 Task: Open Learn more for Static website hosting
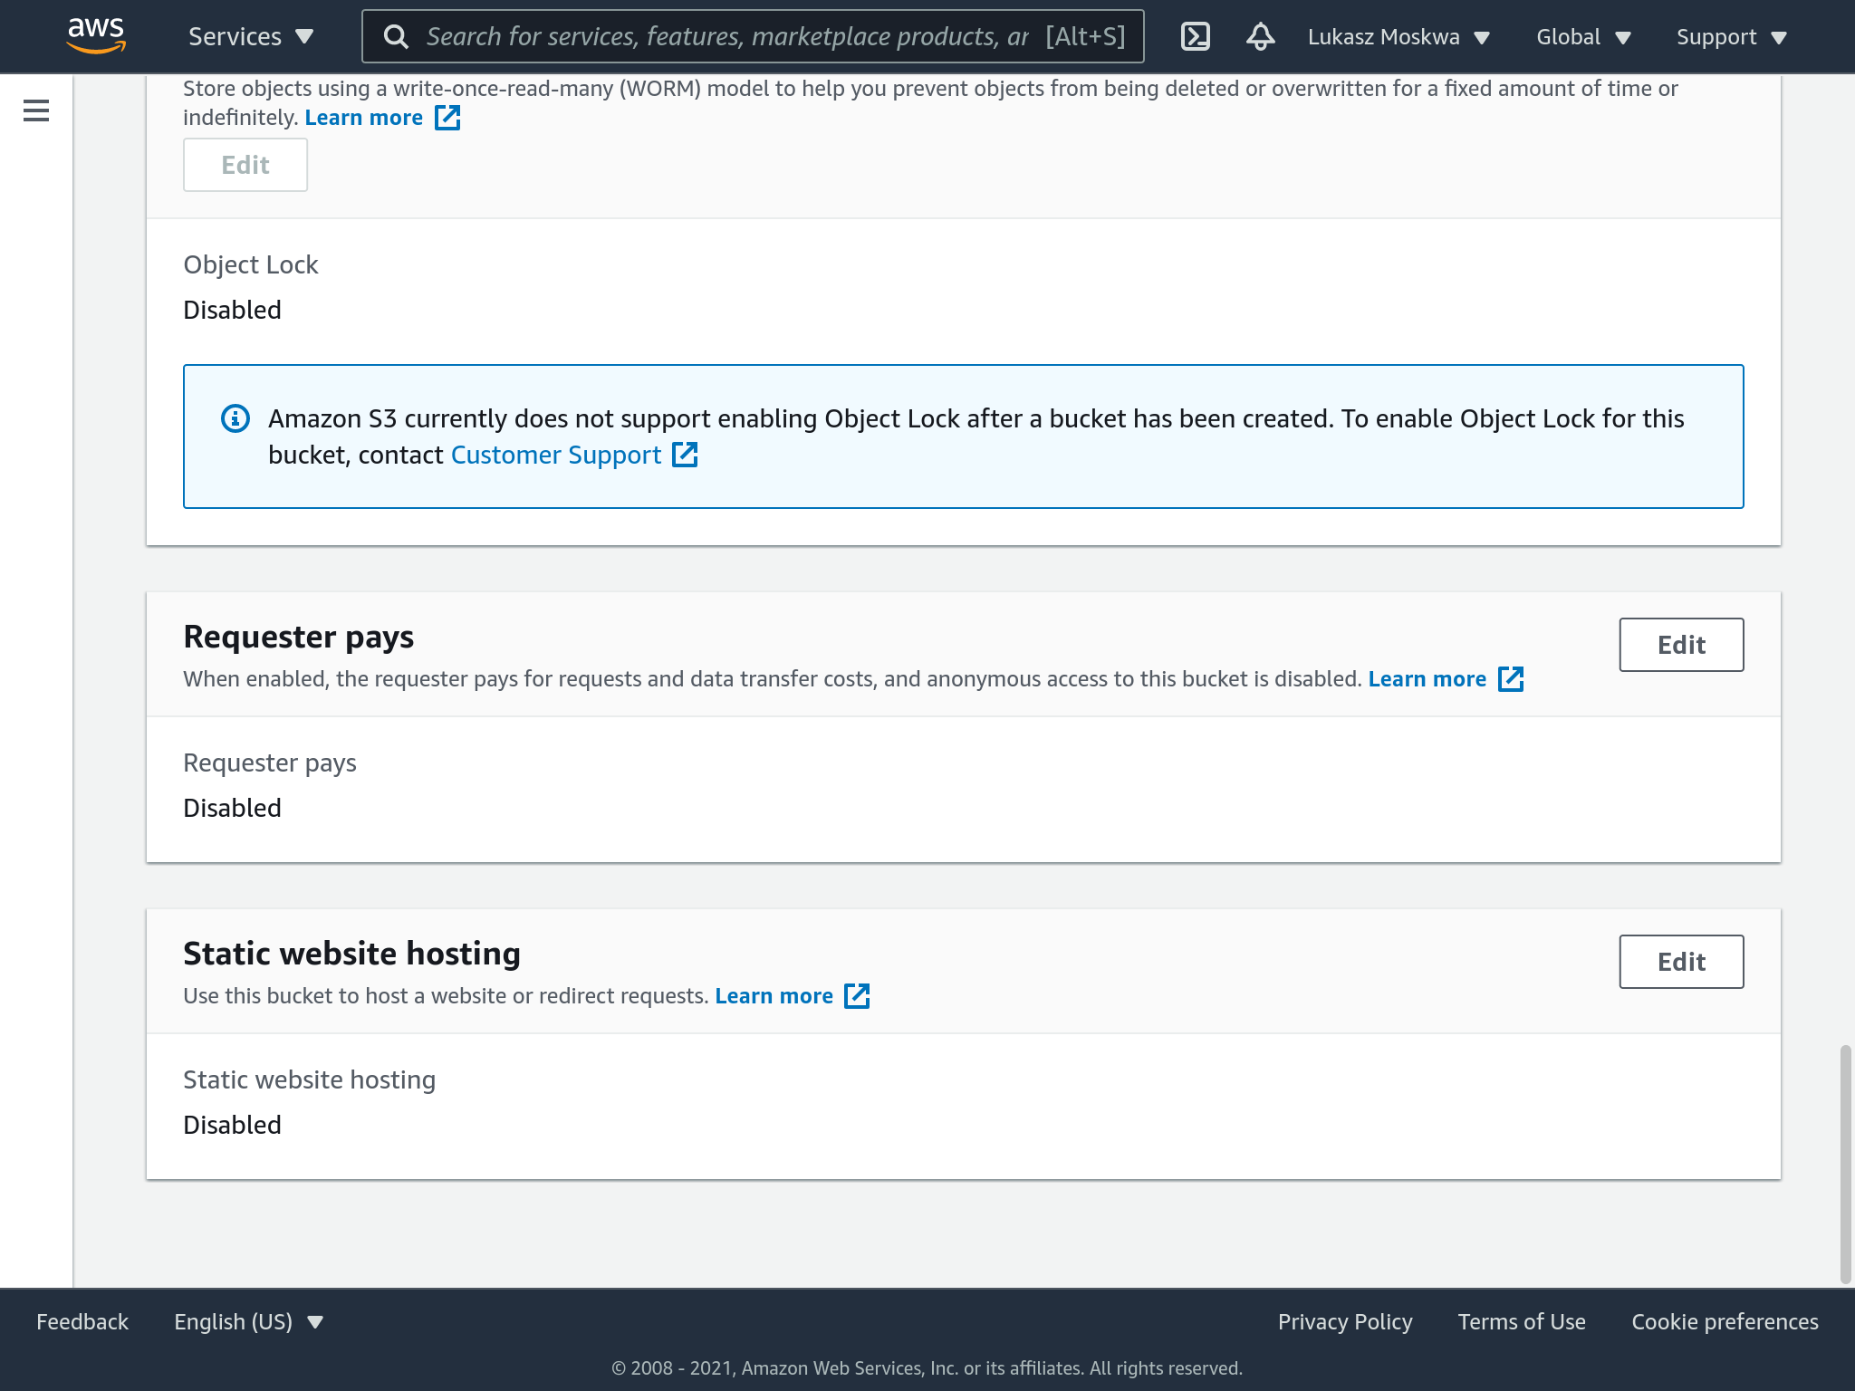pyautogui.click(x=774, y=996)
